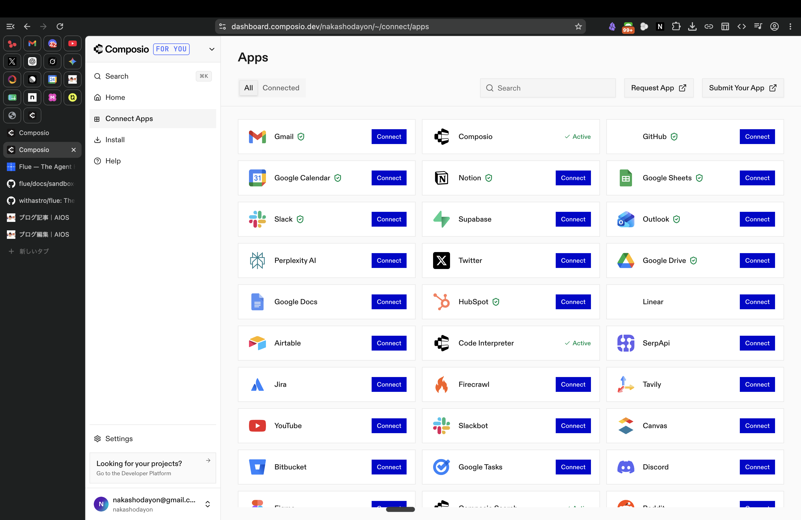Click the sidebar Search field
801x520 pixels.
[153, 76]
